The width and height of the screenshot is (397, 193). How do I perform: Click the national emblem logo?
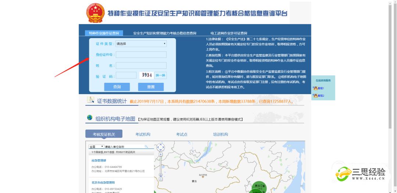coord(95,13)
